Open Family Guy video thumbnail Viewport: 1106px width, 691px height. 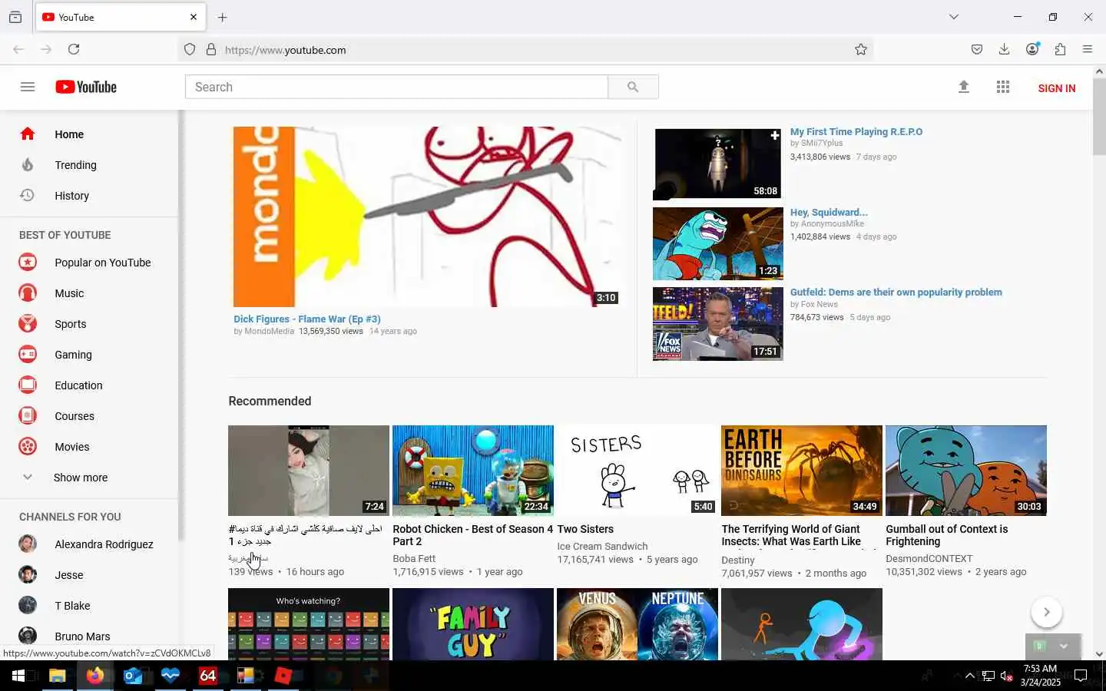(x=473, y=624)
